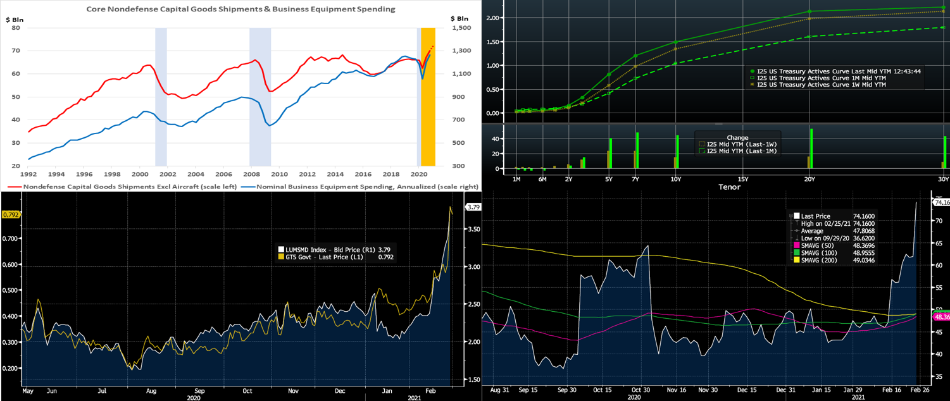Click the white Last Price legend swatch
The width and height of the screenshot is (950, 401).
(797, 216)
